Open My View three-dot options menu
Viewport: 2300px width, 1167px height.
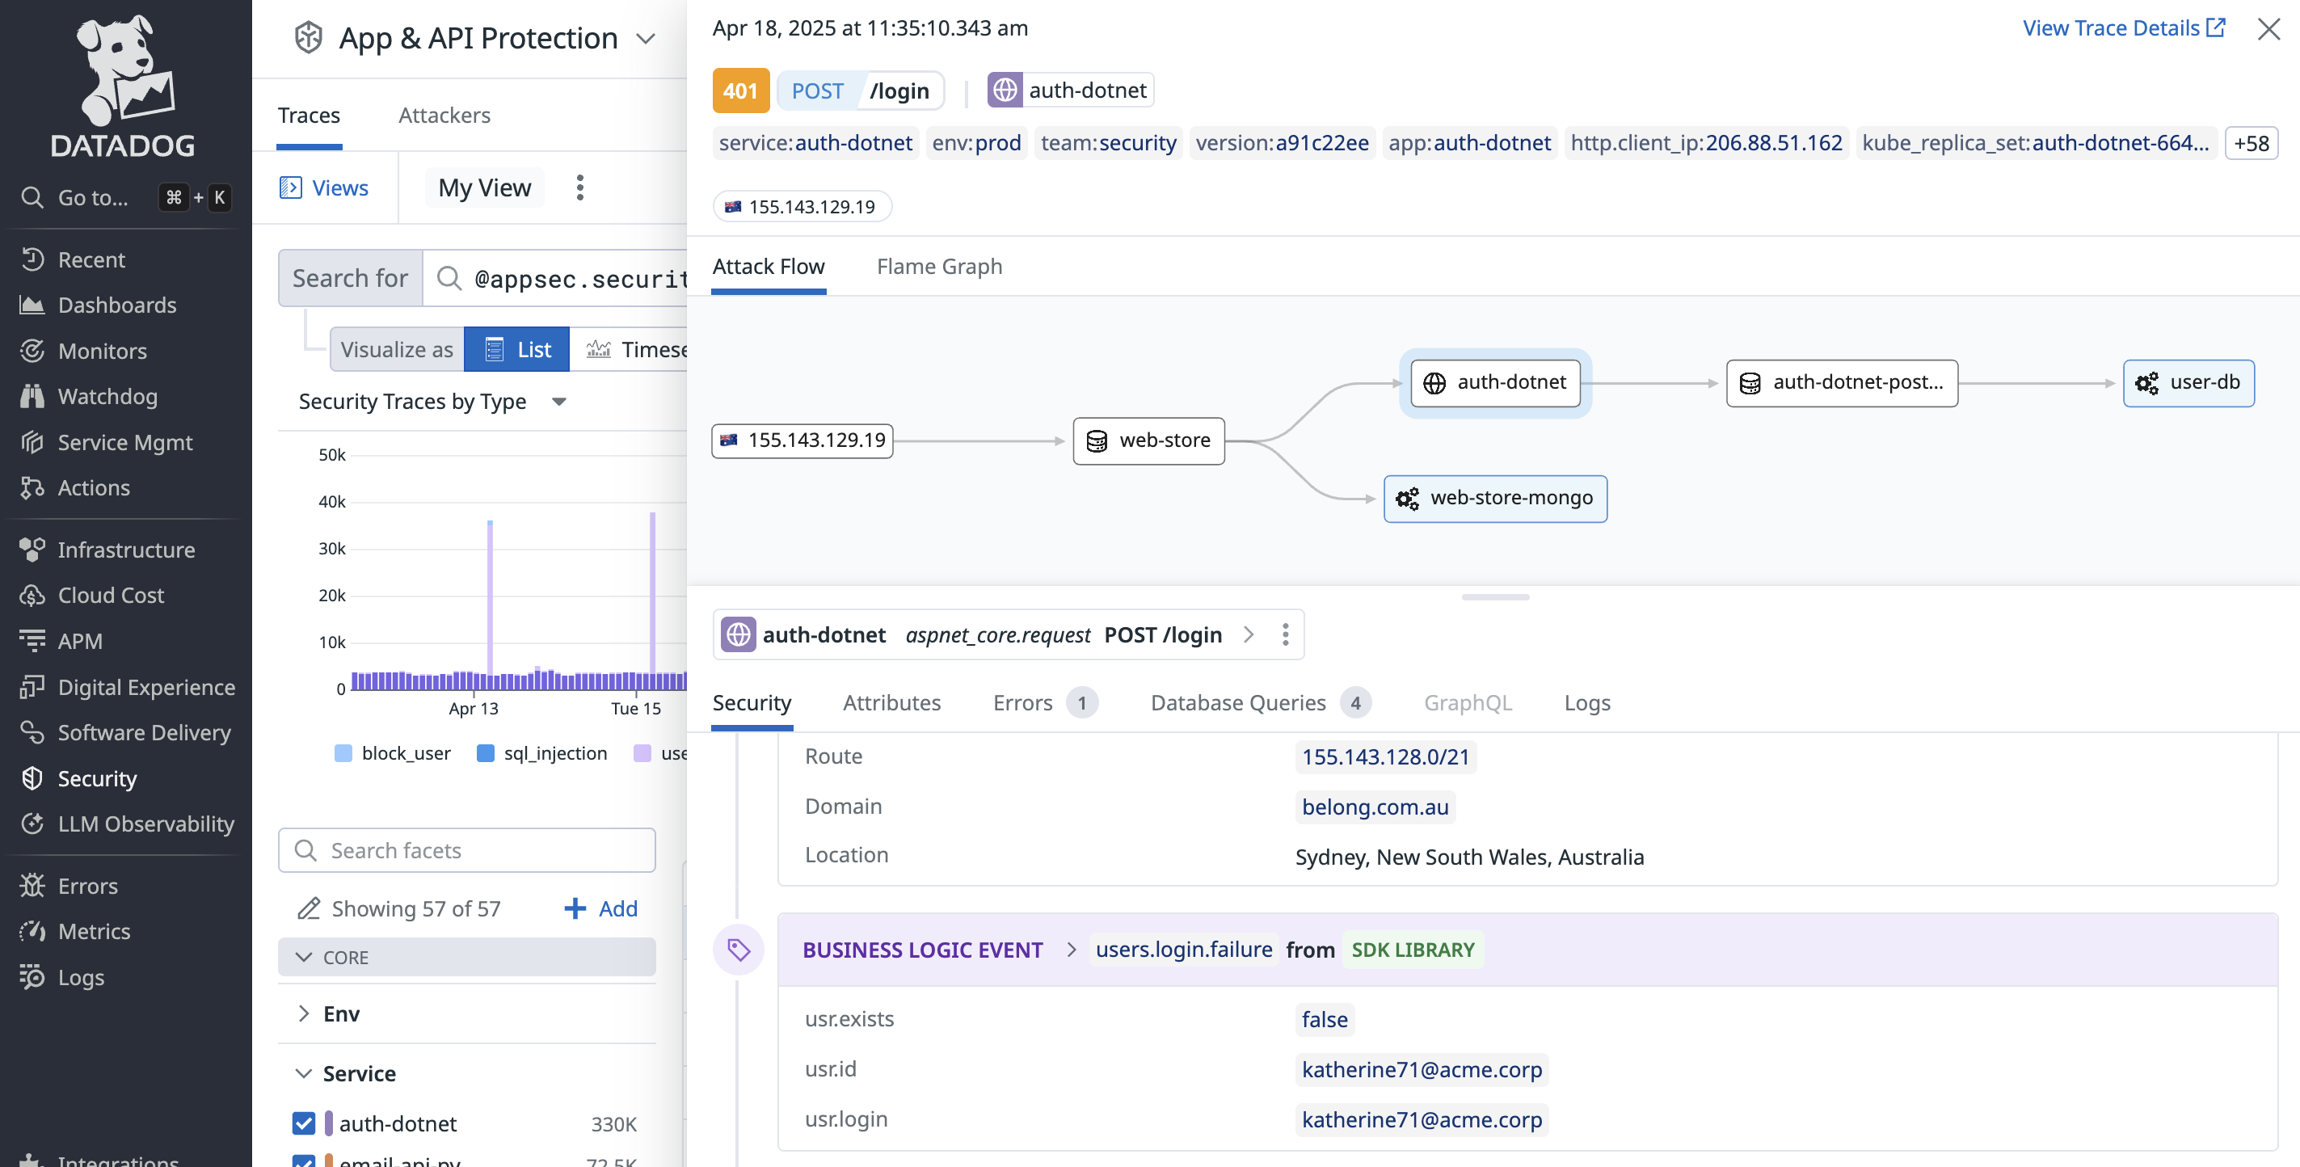pos(580,187)
